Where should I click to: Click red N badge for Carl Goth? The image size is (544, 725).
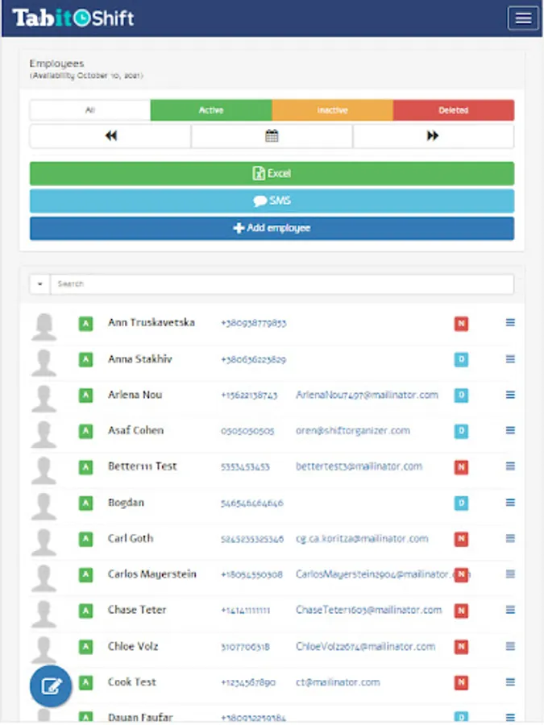click(461, 539)
